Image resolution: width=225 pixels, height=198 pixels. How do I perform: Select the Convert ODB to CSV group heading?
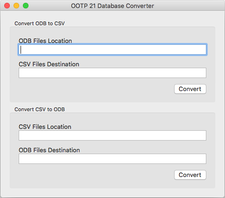coord(40,23)
